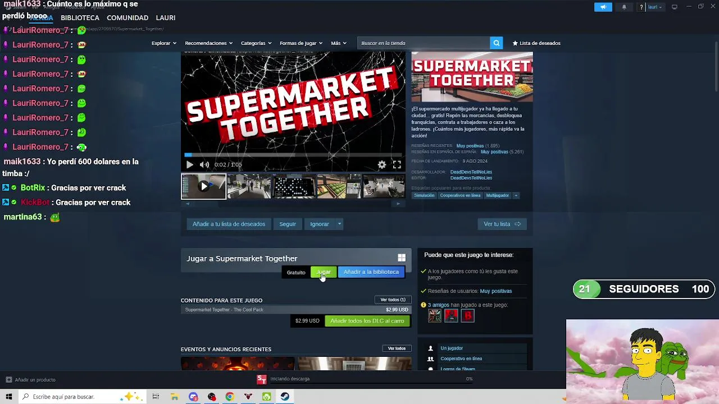The width and height of the screenshot is (719, 404).
Task: Open the first friend avatar
Action: pyautogui.click(x=435, y=316)
